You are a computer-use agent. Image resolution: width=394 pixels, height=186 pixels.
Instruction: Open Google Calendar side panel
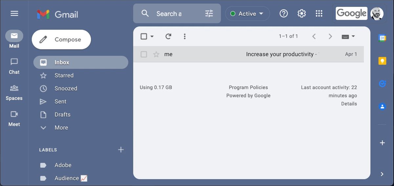(x=382, y=38)
